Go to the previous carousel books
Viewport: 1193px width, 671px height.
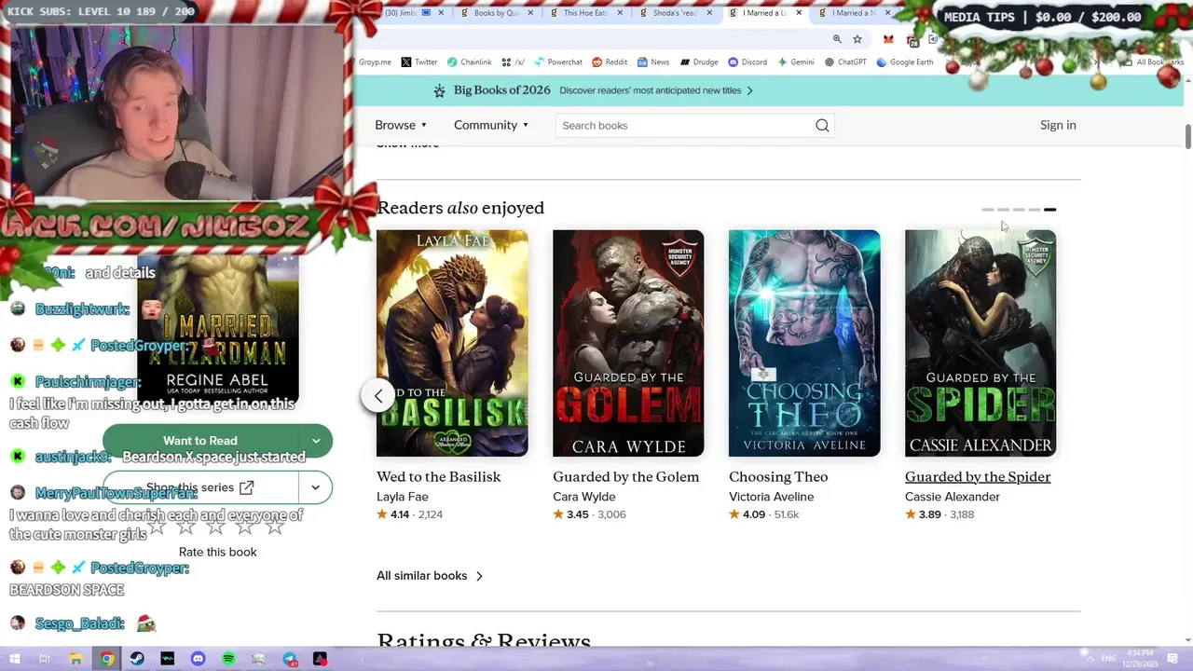pos(378,395)
